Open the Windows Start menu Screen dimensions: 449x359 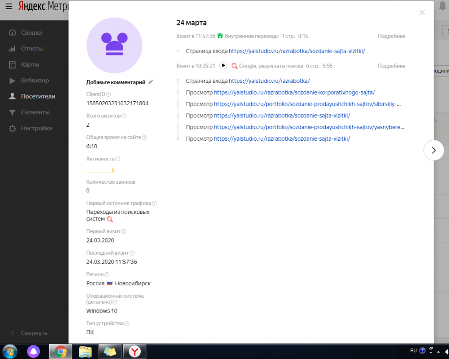coord(10,351)
